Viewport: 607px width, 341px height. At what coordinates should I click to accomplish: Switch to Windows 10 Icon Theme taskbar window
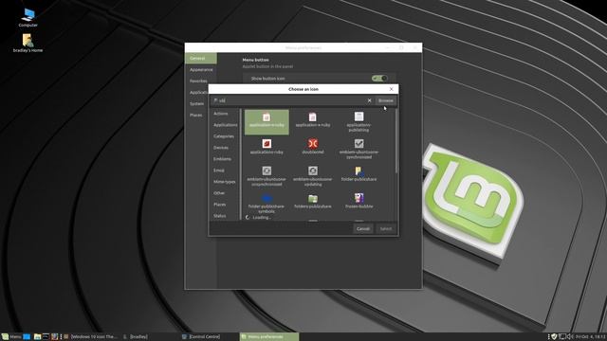pos(90,337)
